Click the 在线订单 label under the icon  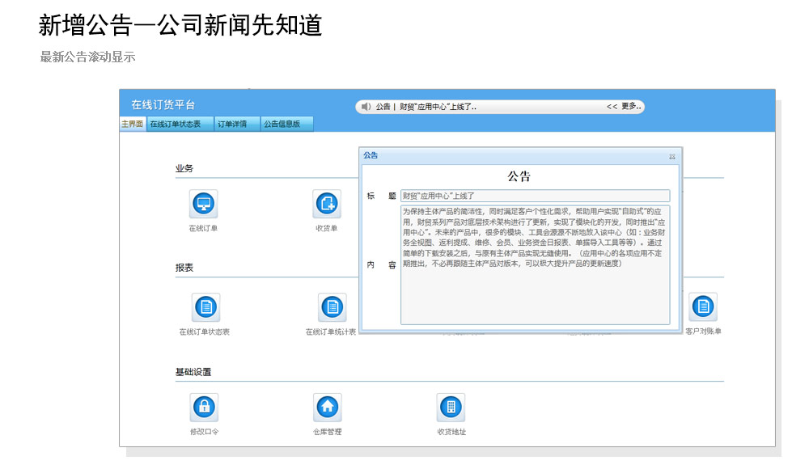pyautogui.click(x=203, y=228)
